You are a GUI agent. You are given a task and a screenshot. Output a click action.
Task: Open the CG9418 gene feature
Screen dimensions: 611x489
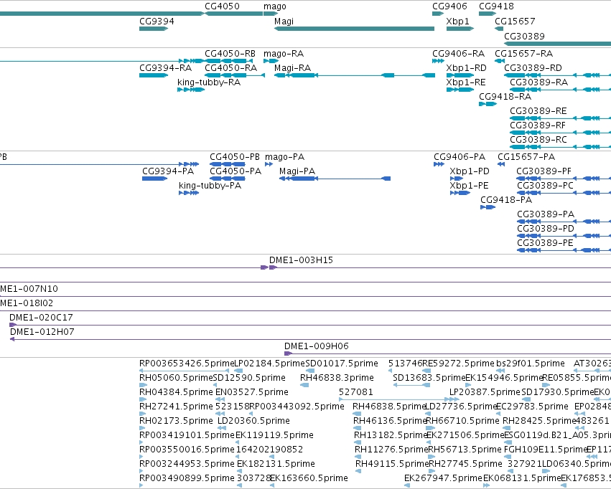488,14
